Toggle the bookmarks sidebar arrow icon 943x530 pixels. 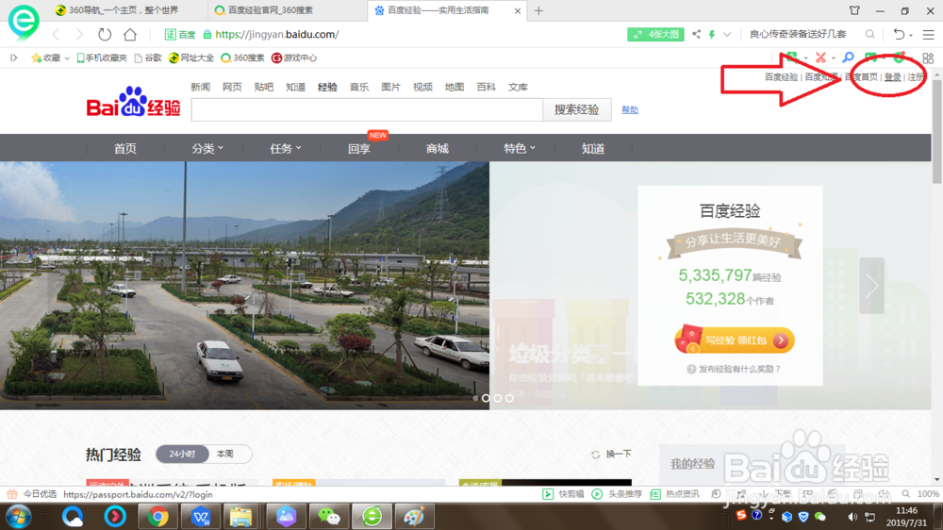tap(13, 58)
